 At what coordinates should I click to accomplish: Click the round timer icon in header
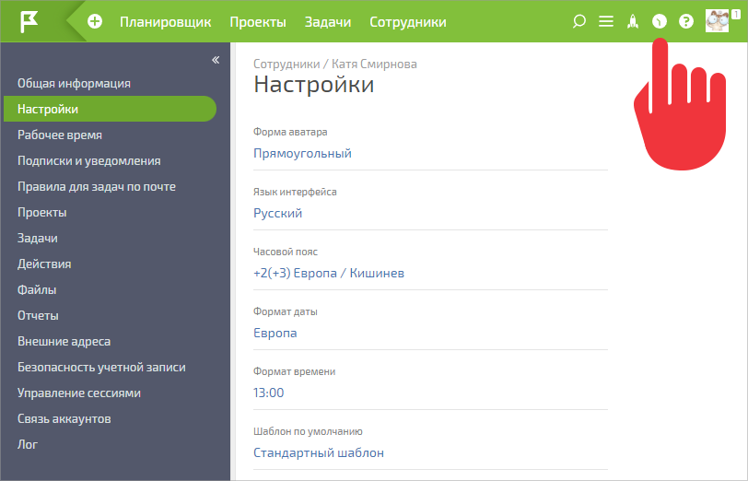pyautogui.click(x=660, y=21)
